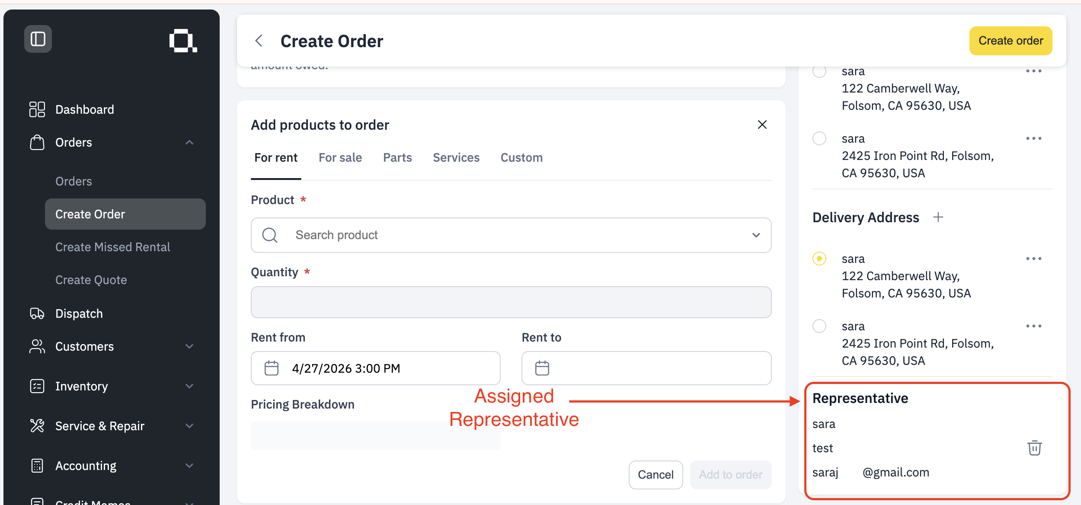Screen dimensions: 1081x505
Task: Add a new Delivery Address with plus icon
Action: point(938,217)
